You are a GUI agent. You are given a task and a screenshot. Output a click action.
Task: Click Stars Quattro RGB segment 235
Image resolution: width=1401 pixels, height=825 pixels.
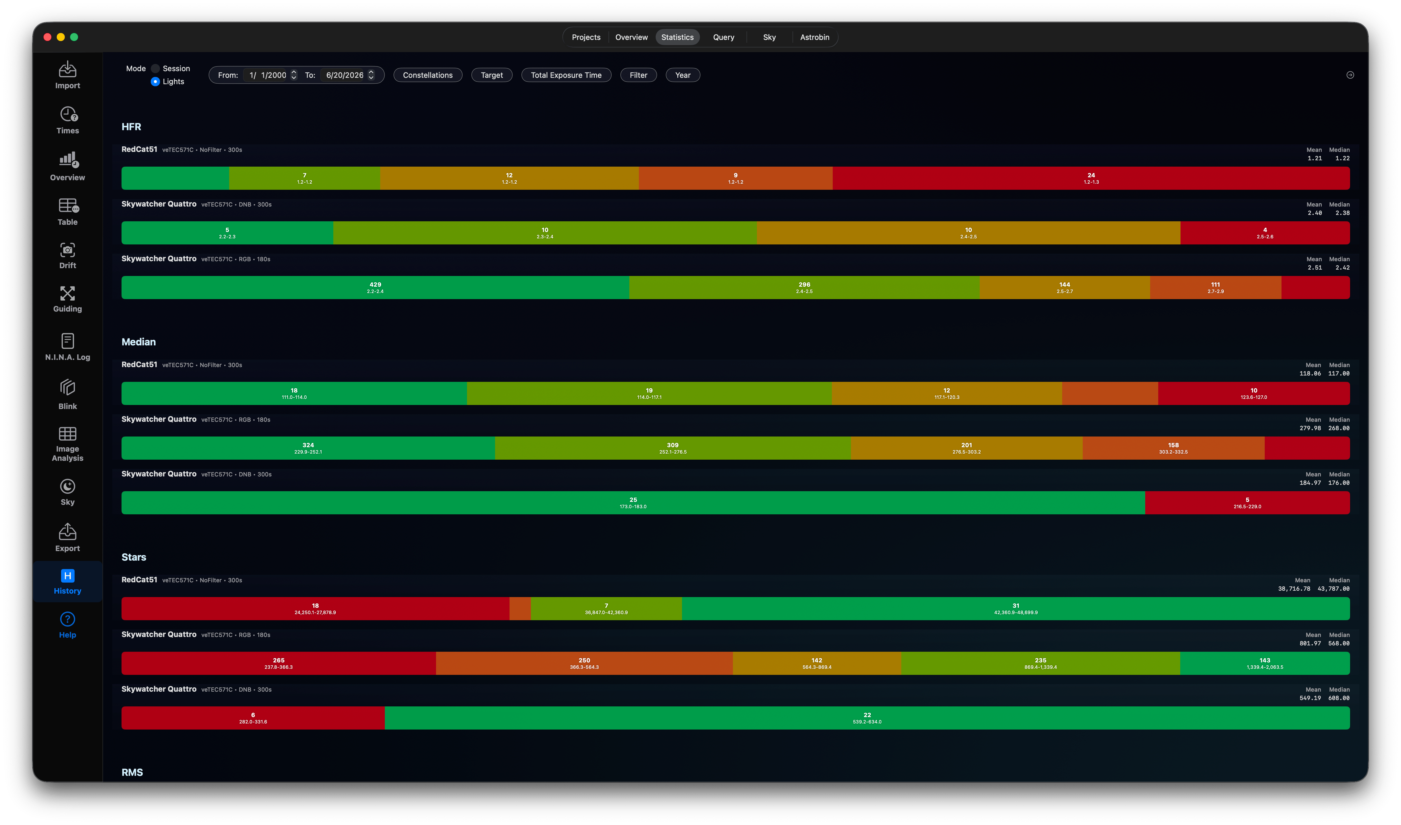click(1040, 663)
